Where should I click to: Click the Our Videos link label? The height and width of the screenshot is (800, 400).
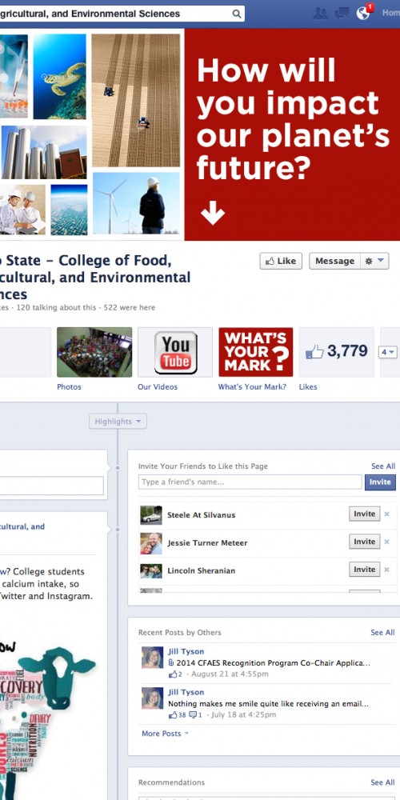[x=158, y=386]
